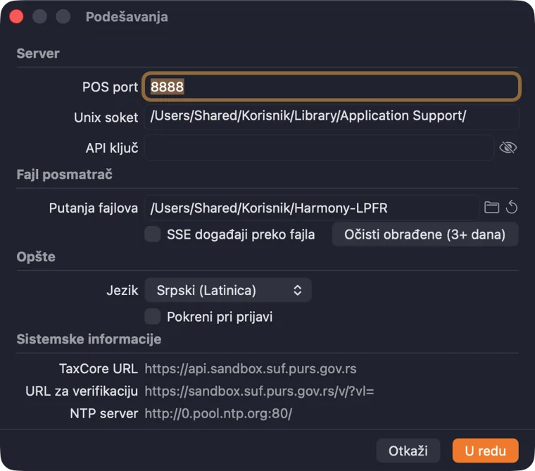Click the Server section heading
The width and height of the screenshot is (535, 471).
click(x=38, y=54)
